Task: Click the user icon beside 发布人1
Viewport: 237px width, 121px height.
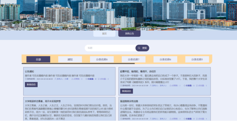Action: point(151,86)
